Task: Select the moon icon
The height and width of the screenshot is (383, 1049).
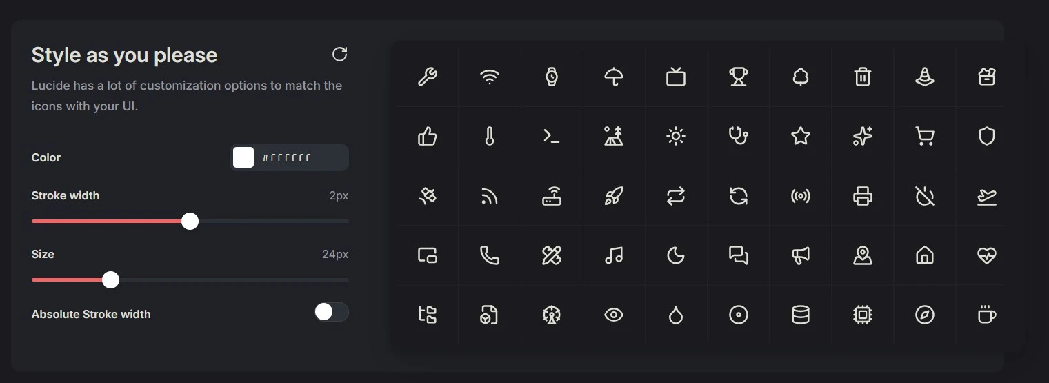Action: 676,255
